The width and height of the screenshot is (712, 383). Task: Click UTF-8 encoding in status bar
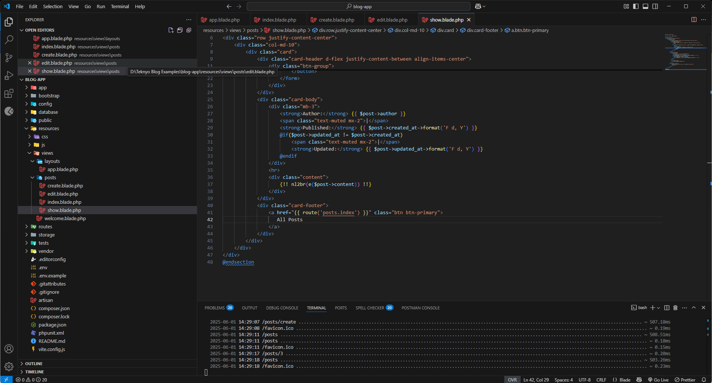point(585,380)
